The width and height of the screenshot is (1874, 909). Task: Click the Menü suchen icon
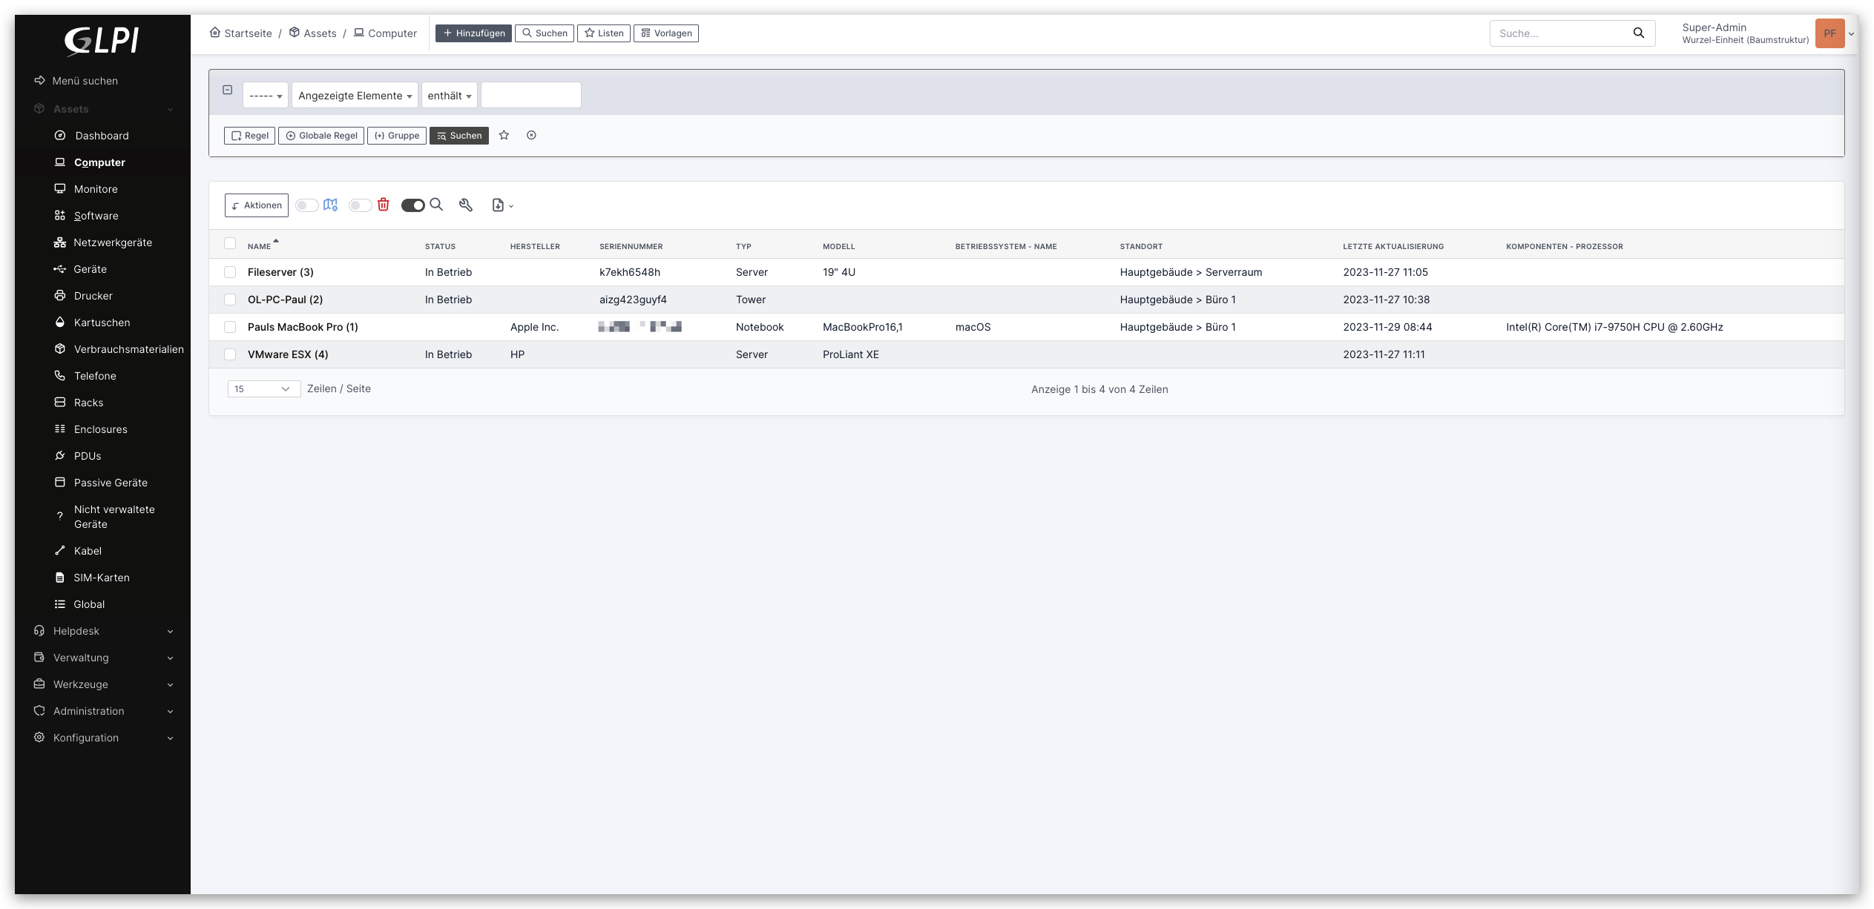click(x=40, y=81)
